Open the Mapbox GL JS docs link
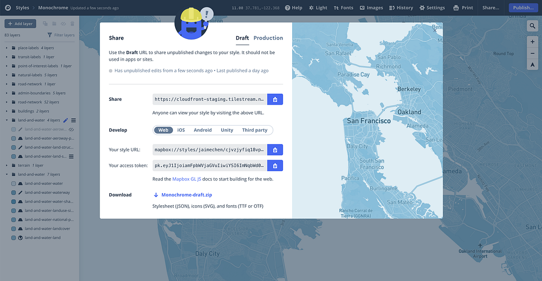 (x=186, y=179)
